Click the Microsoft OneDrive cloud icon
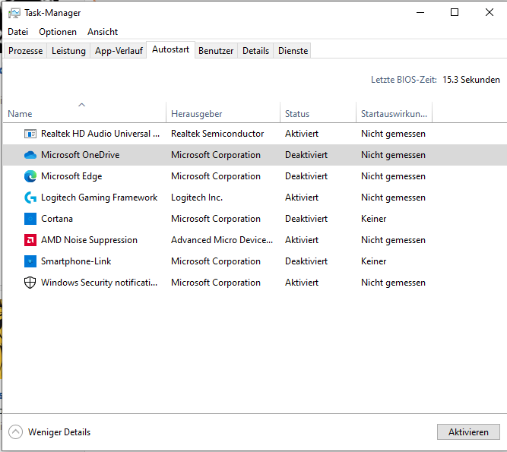Image resolution: width=507 pixels, height=452 pixels. 30,155
